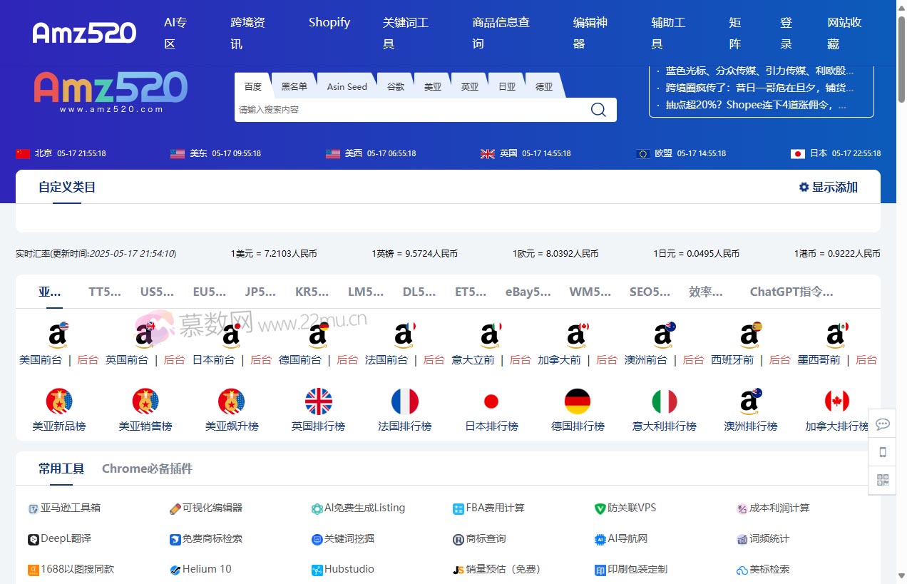Image resolution: width=907 pixels, height=584 pixels.
Task: Expand the 辅助工具 nav menu
Action: pyautogui.click(x=667, y=33)
